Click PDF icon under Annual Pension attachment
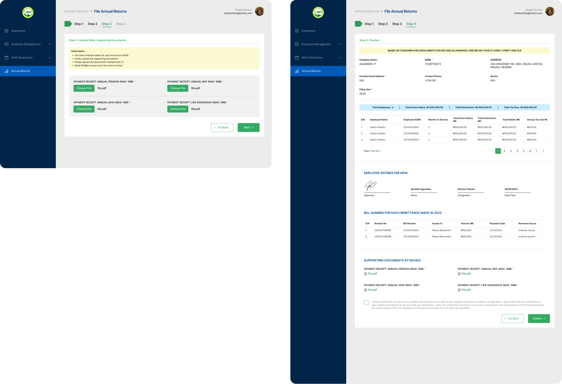Image resolution: width=562 pixels, height=384 pixels. pyautogui.click(x=365, y=274)
